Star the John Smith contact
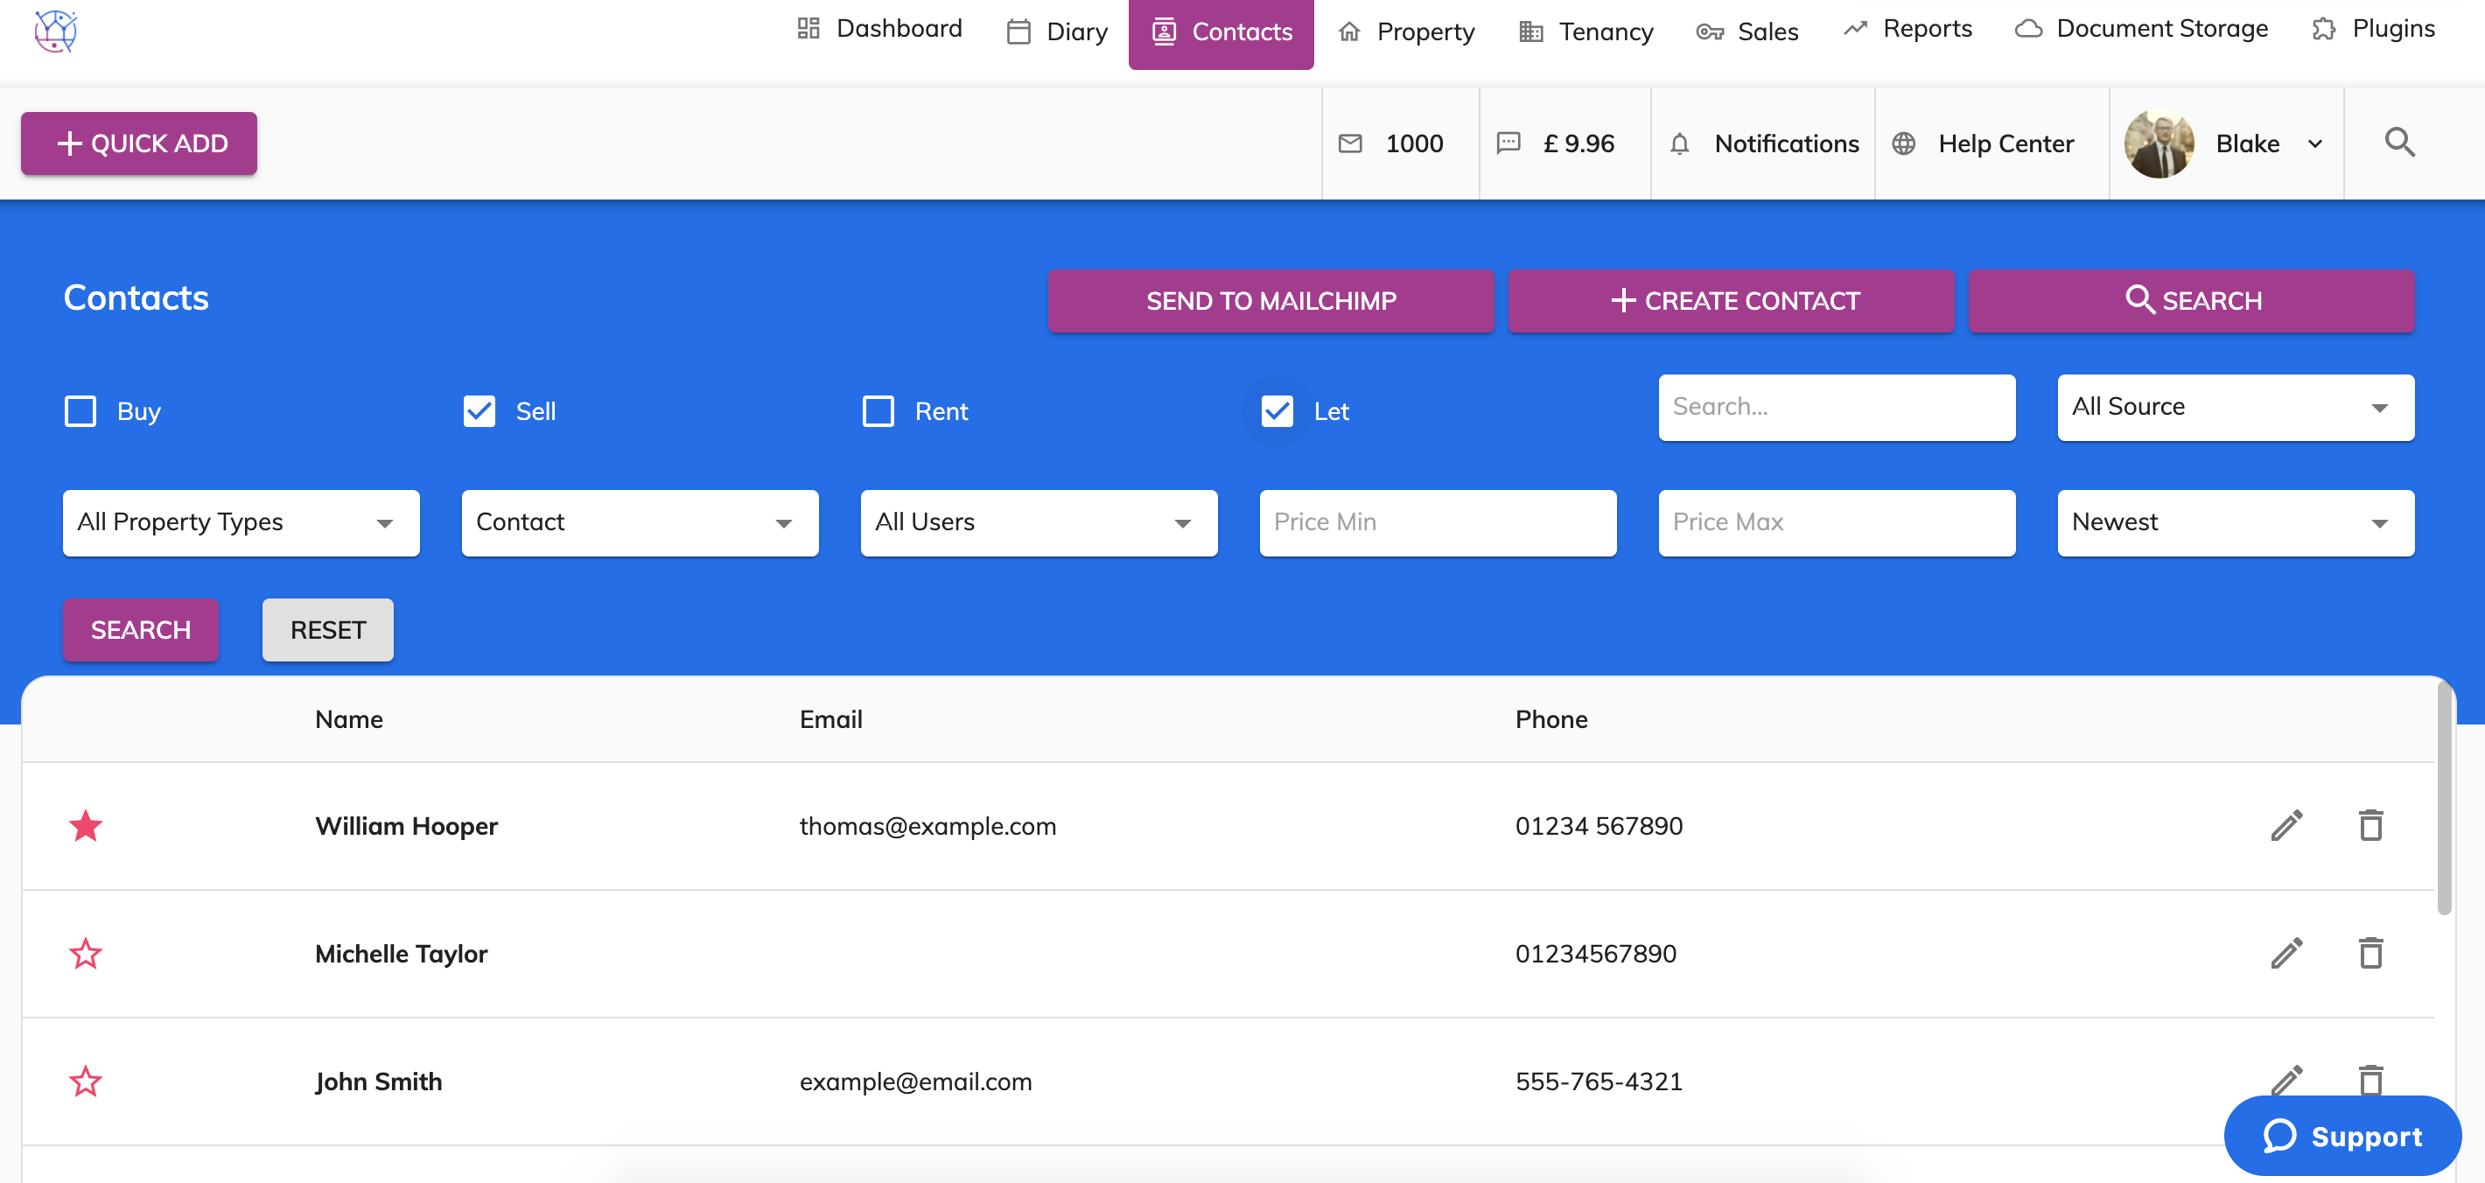2485x1183 pixels. point(86,1081)
